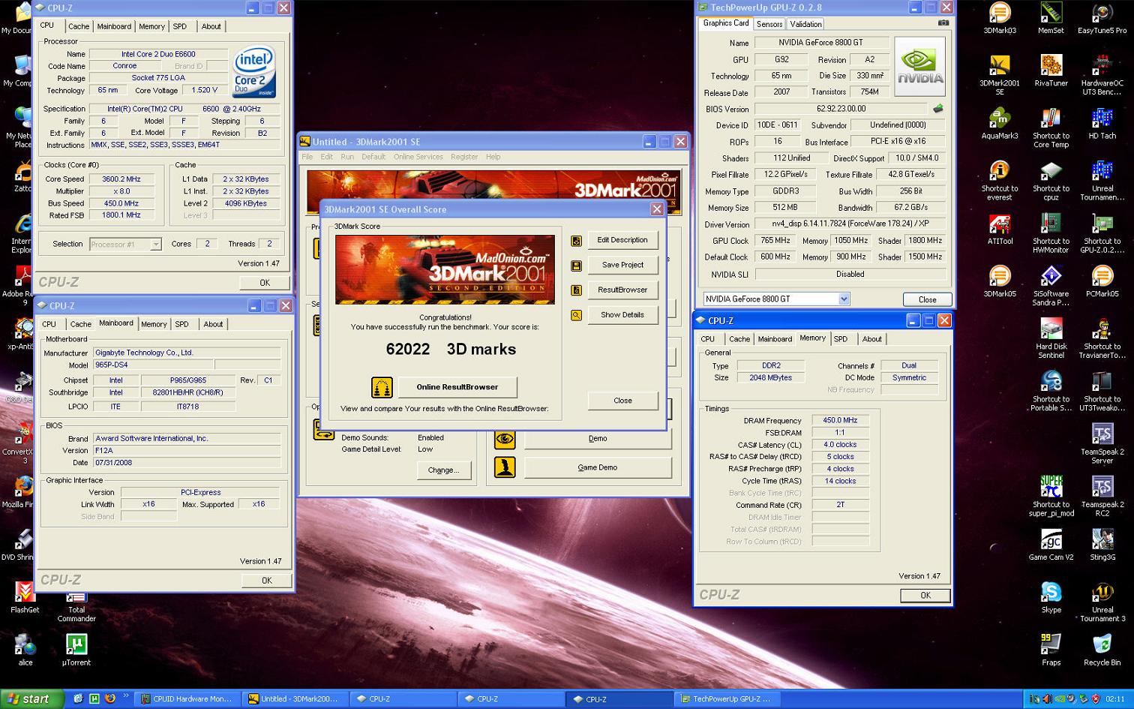The width and height of the screenshot is (1134, 709).
Task: Launch µTorrent desktop icon
Action: coord(76,649)
